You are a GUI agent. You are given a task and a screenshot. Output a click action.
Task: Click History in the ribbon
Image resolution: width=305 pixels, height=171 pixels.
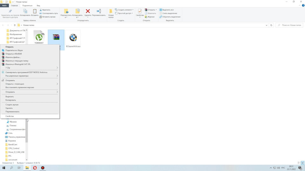(x=150, y=17)
